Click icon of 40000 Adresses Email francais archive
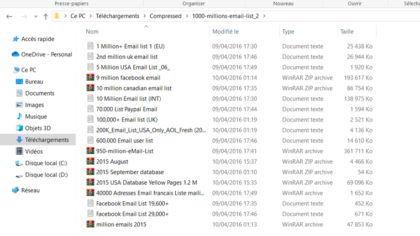 click(x=90, y=192)
